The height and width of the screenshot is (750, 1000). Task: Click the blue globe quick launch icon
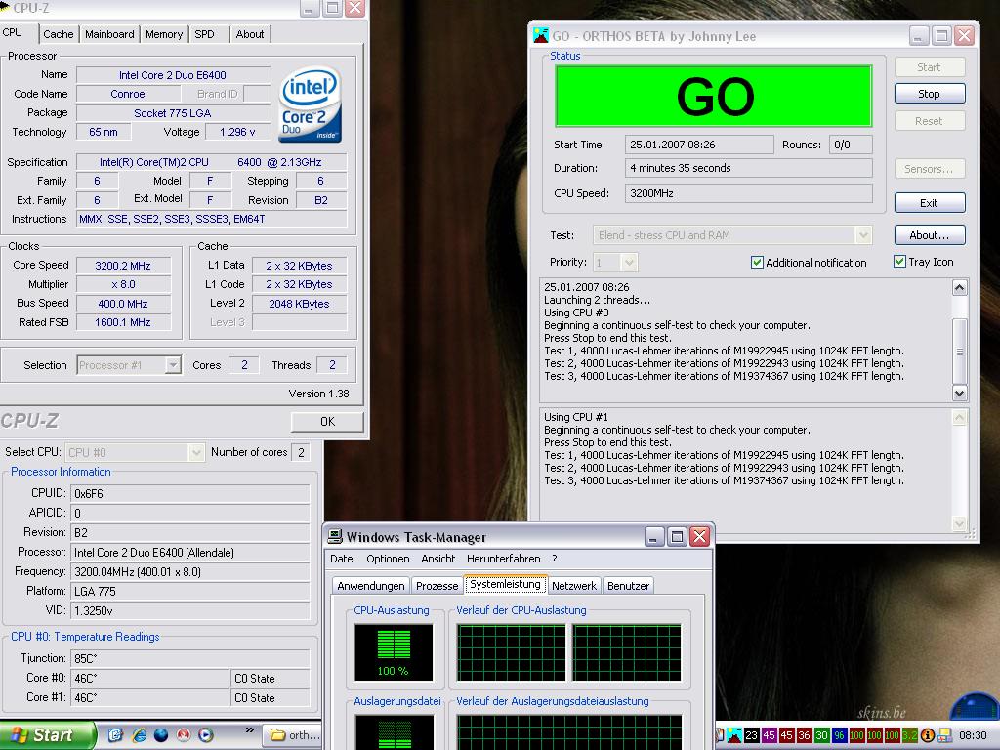[x=161, y=735]
